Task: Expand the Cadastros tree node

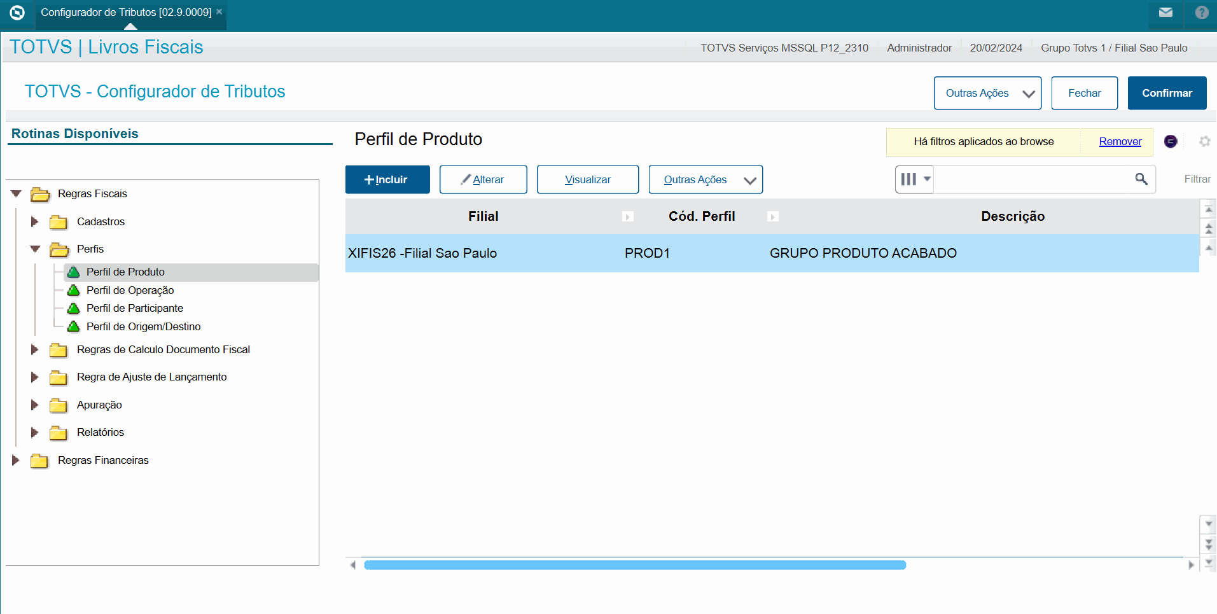Action: tap(35, 221)
